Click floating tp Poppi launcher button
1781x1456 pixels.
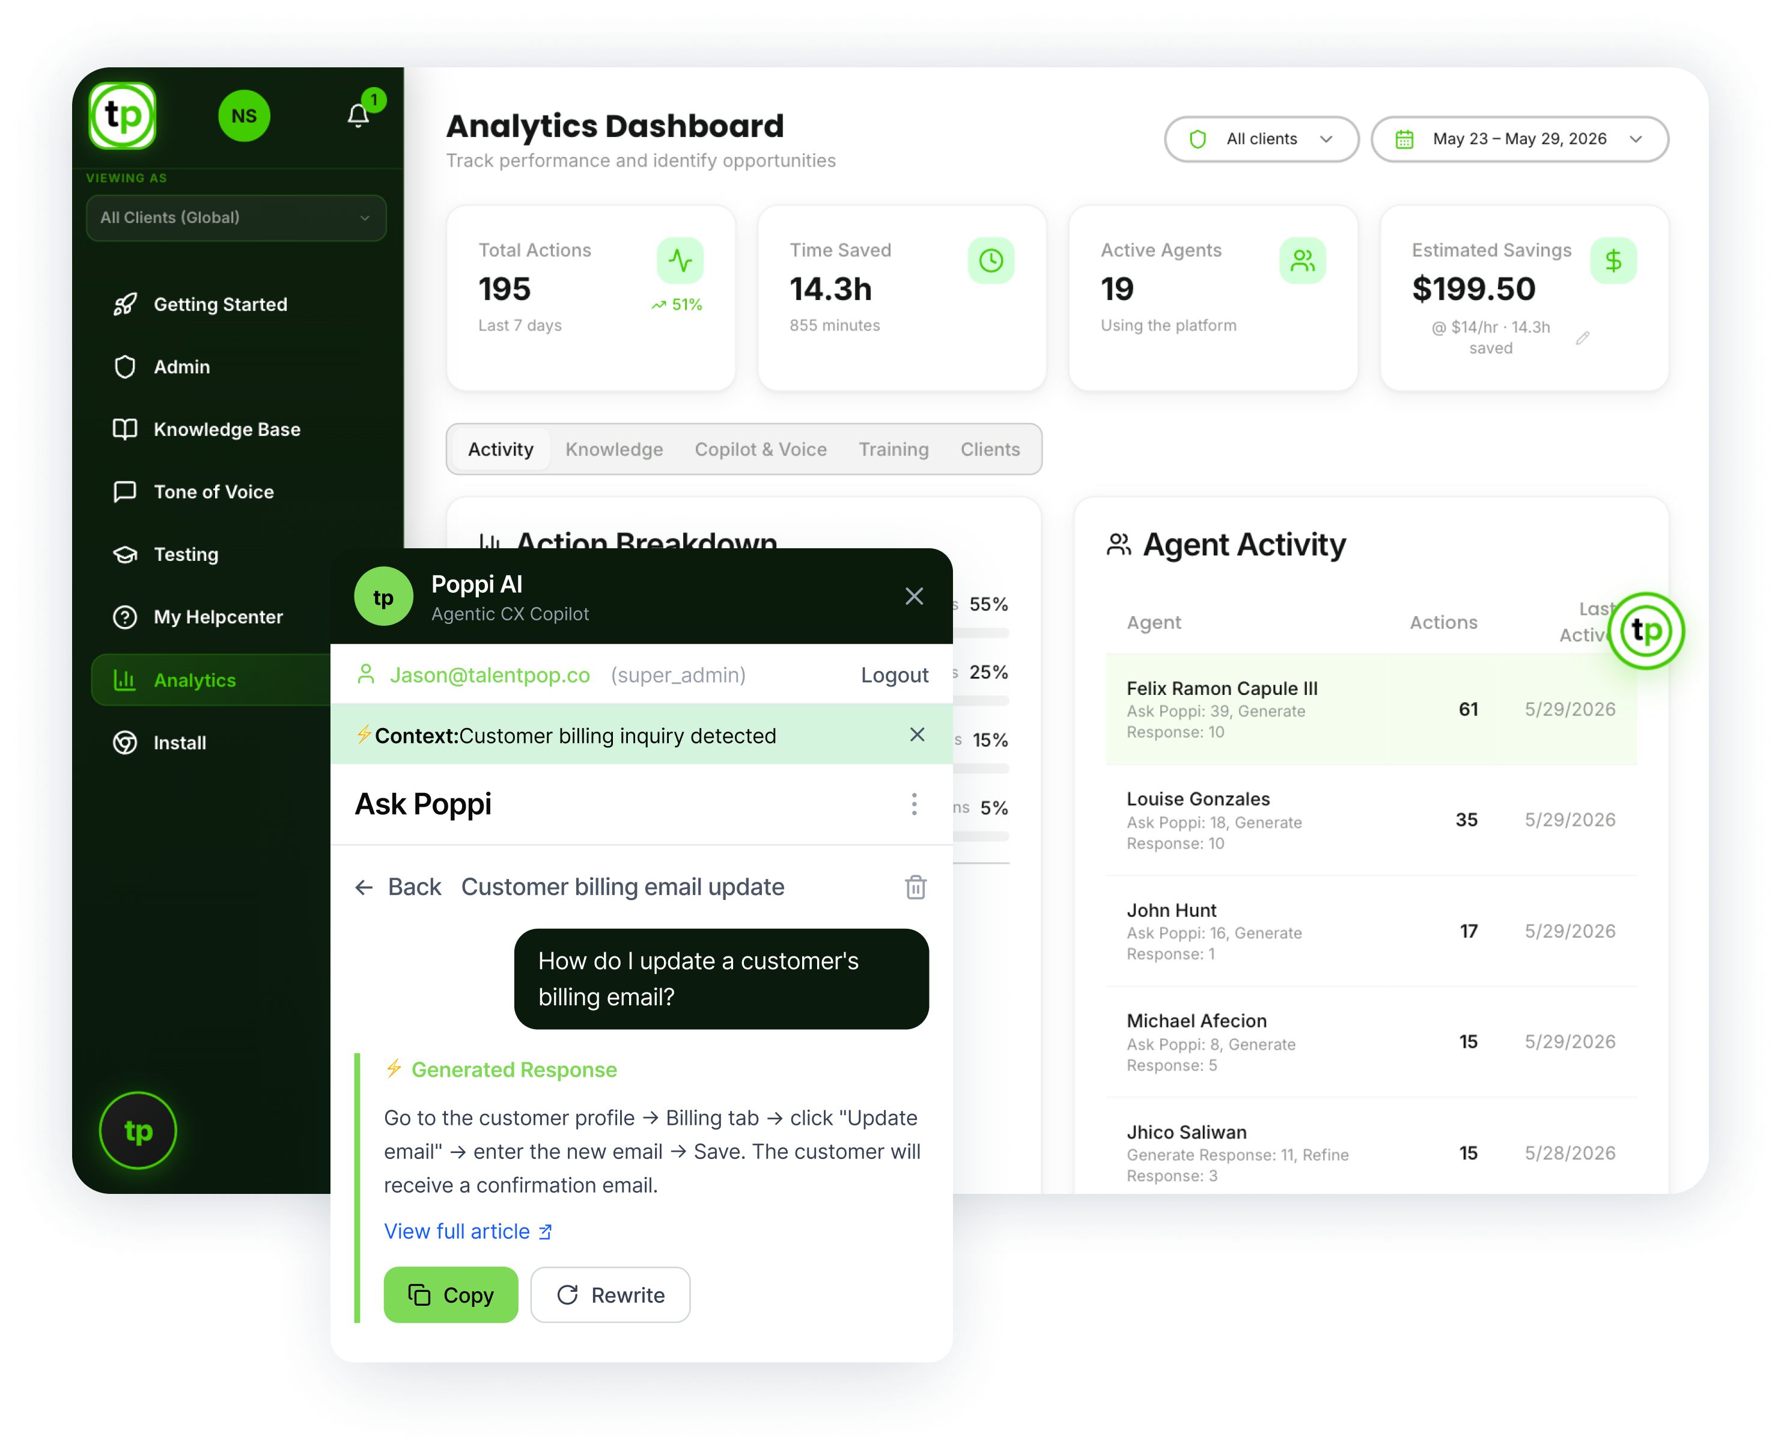(x=1646, y=631)
